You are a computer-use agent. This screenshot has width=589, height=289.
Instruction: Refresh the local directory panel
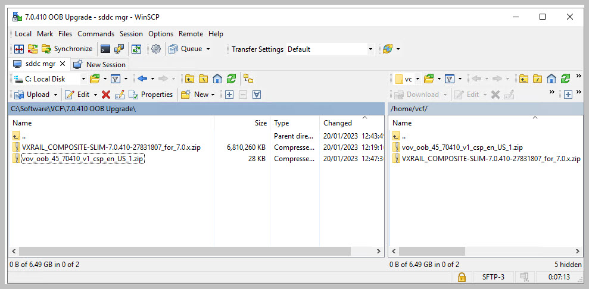click(231, 78)
